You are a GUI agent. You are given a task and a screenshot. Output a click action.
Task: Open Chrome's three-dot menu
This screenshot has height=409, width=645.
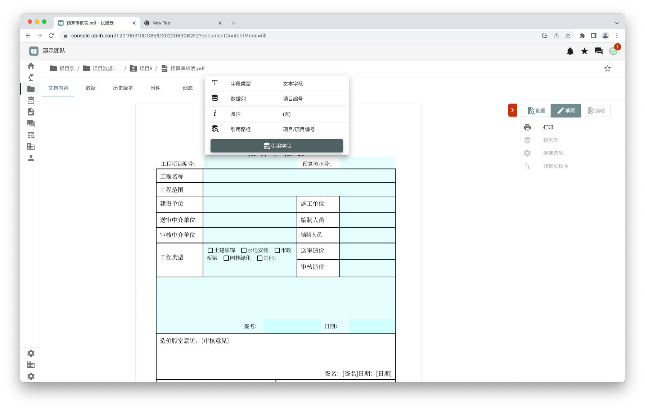(x=617, y=36)
